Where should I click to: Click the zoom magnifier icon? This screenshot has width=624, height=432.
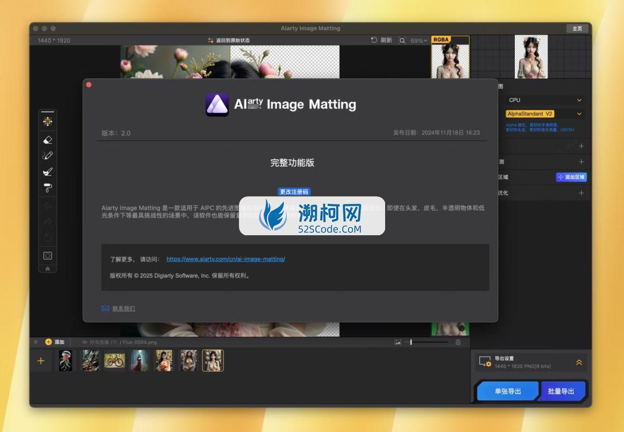pos(402,41)
